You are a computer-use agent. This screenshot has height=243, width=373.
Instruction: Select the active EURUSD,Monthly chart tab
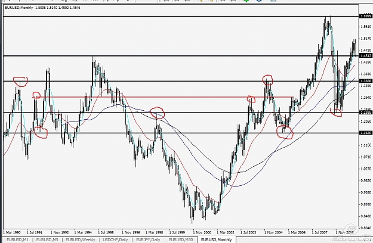216,239
